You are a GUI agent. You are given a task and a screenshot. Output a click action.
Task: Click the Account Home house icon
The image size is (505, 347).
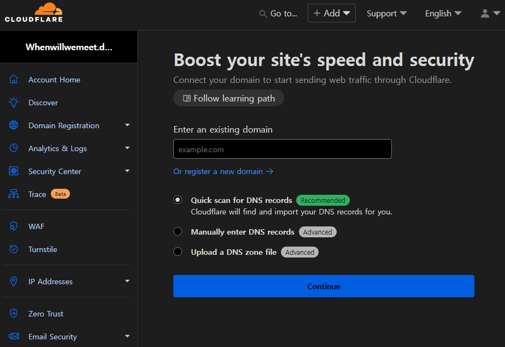(14, 80)
